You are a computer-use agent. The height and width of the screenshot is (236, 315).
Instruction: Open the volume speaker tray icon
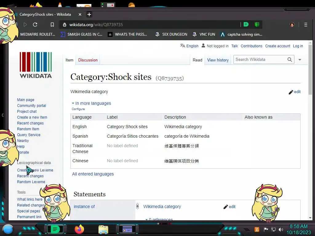[281, 229]
